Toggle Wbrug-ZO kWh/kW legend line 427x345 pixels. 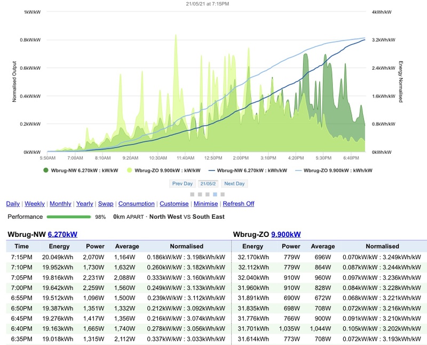pyautogui.click(x=334, y=170)
